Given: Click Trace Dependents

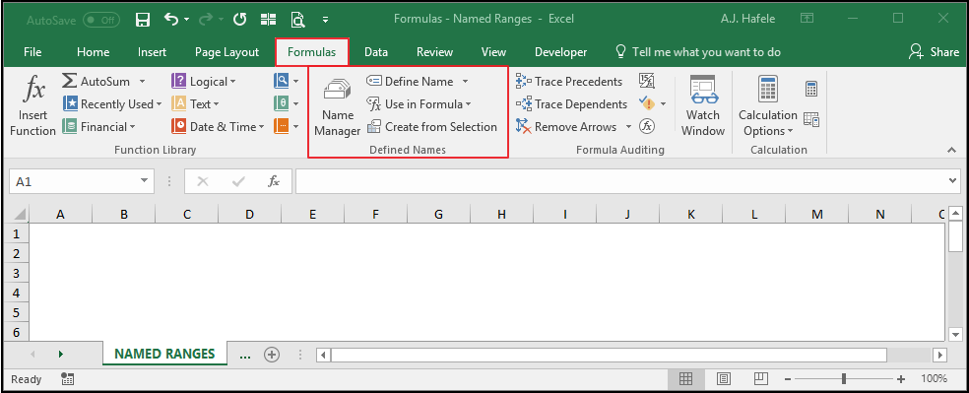Looking at the screenshot, I should 571,103.
